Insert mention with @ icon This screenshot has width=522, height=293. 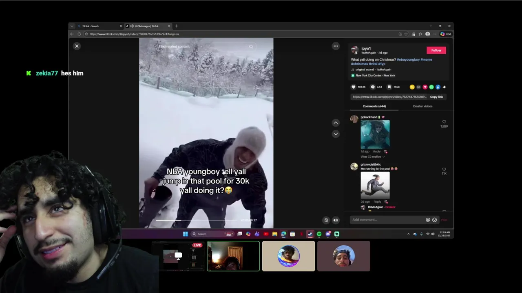[428, 220]
